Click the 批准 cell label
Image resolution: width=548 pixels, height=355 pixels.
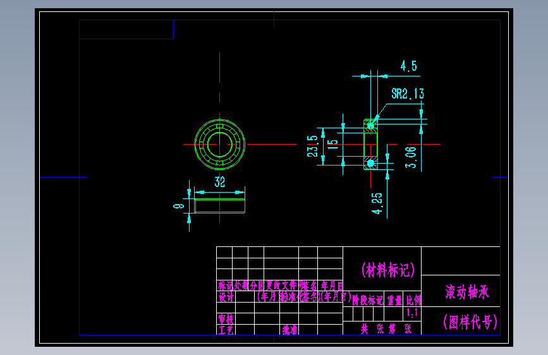click(289, 330)
